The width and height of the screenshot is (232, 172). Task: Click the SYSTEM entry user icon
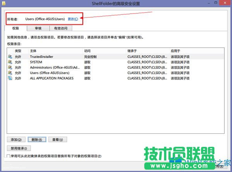[x=10, y=62]
